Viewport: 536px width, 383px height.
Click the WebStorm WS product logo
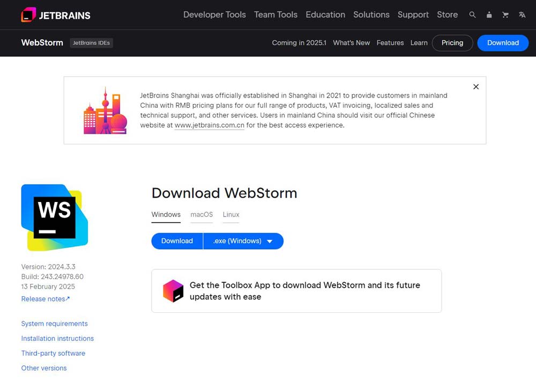click(x=54, y=217)
